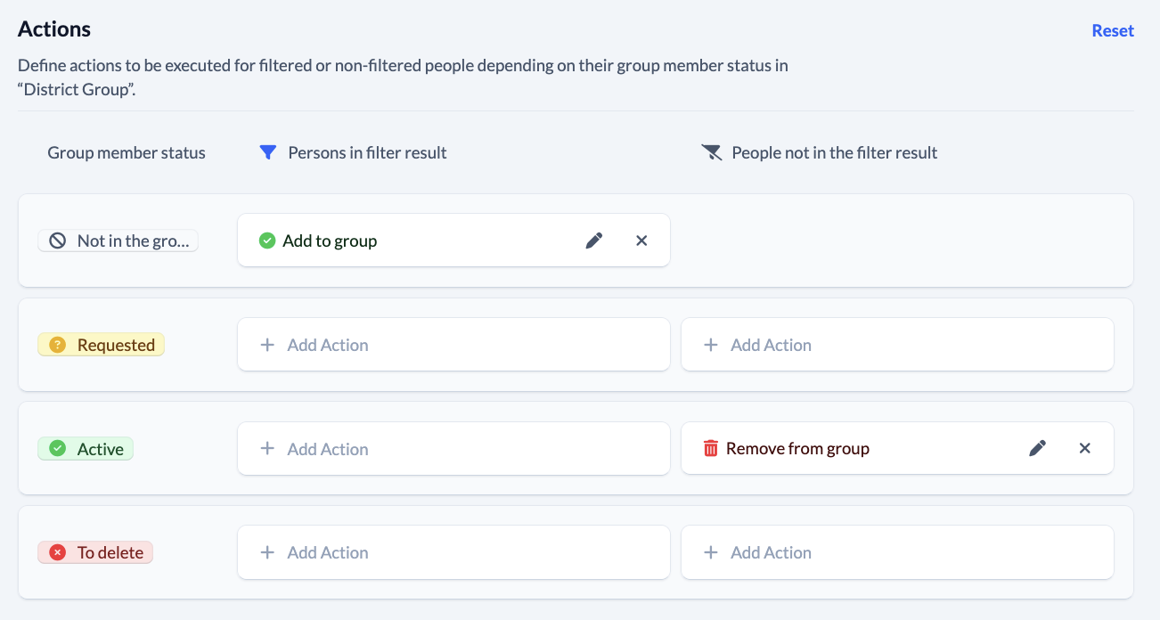Reset all actions
This screenshot has width=1160, height=620.
(1113, 30)
